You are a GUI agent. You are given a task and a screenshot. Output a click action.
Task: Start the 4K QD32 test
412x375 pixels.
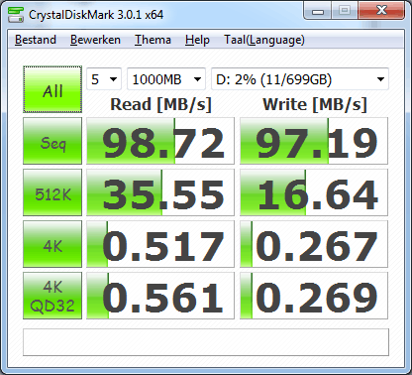[52, 296]
